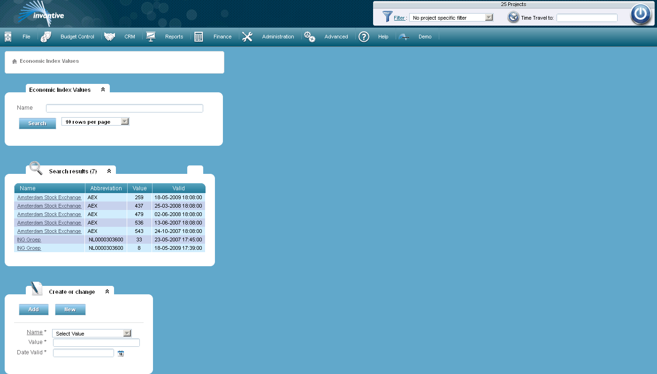Click the Help question mark icon
This screenshot has height=374, width=657.
(364, 37)
